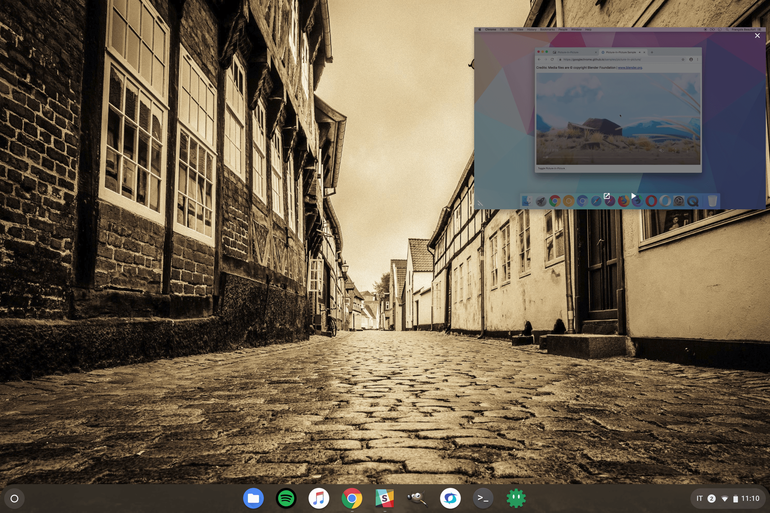
Task: Click the launcher circle button
Action: pos(14,498)
